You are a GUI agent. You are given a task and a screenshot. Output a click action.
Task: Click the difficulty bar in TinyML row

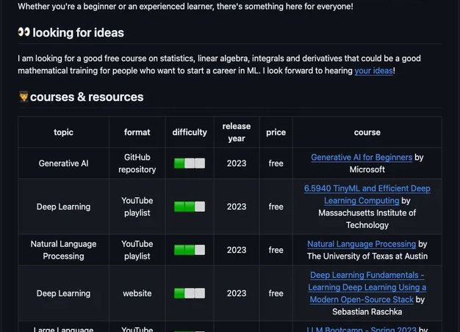pos(190,207)
